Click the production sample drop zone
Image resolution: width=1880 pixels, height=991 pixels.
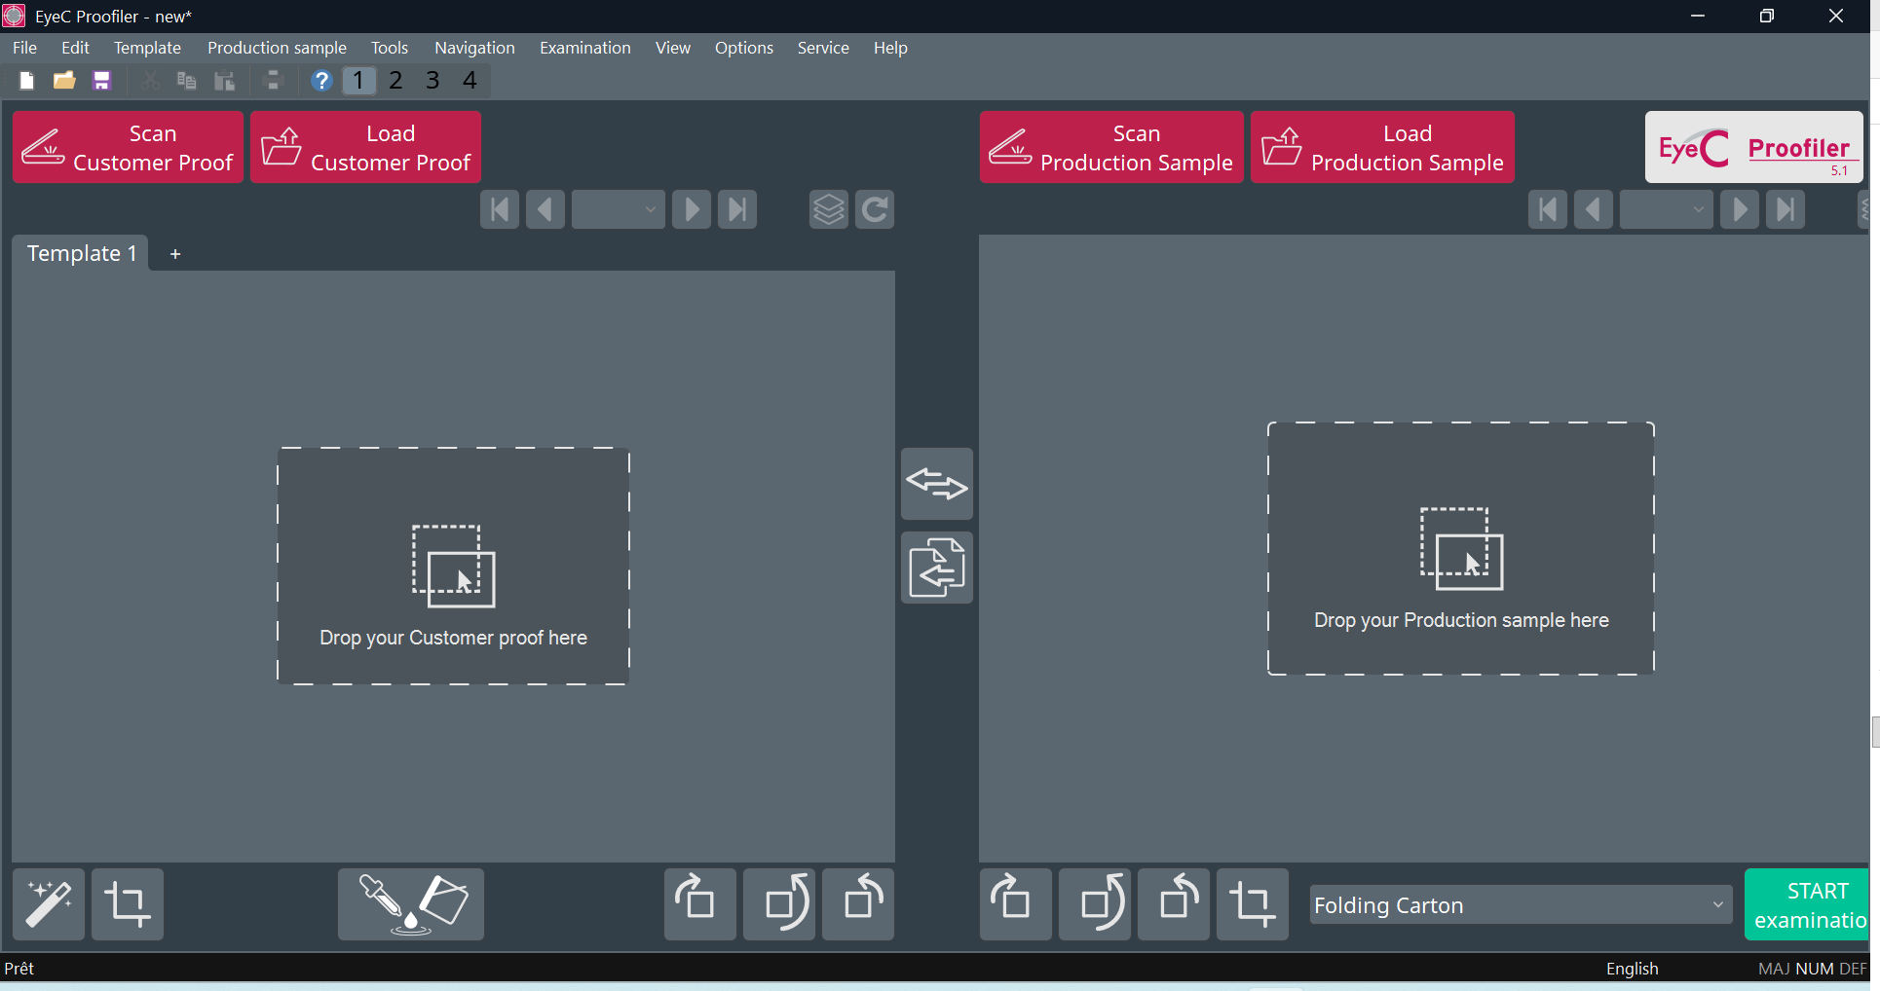pos(1461,549)
